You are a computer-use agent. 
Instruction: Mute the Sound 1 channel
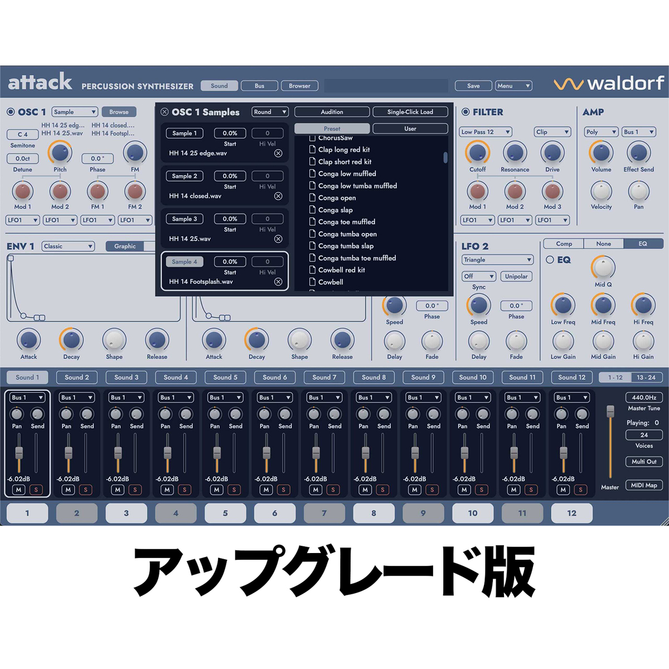[x=18, y=489]
